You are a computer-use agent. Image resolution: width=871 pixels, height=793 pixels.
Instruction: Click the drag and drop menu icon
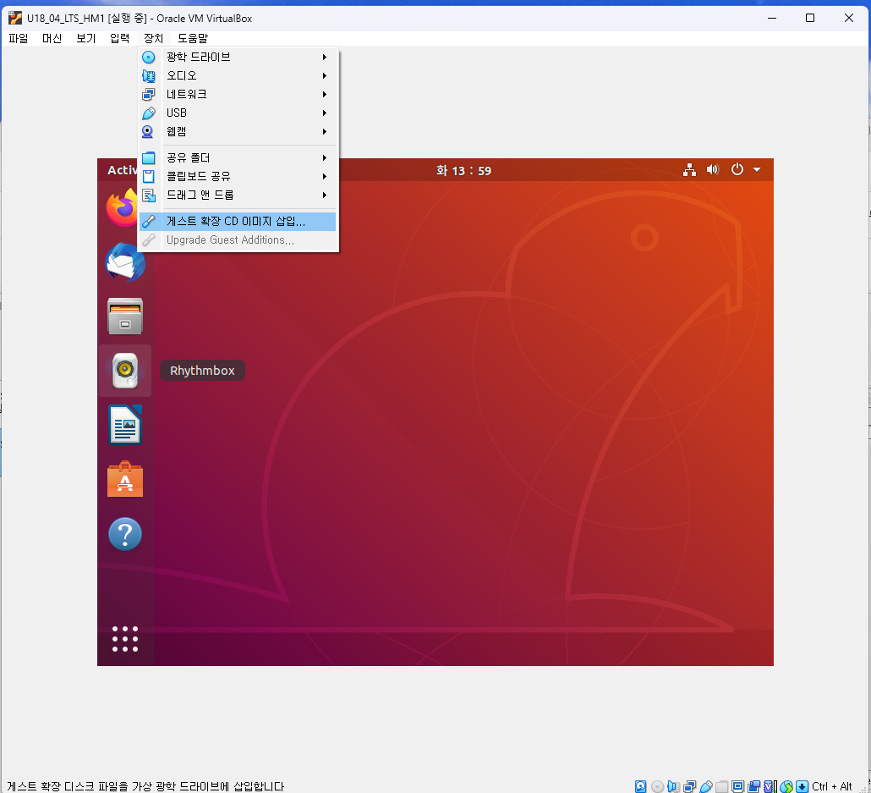[148, 195]
